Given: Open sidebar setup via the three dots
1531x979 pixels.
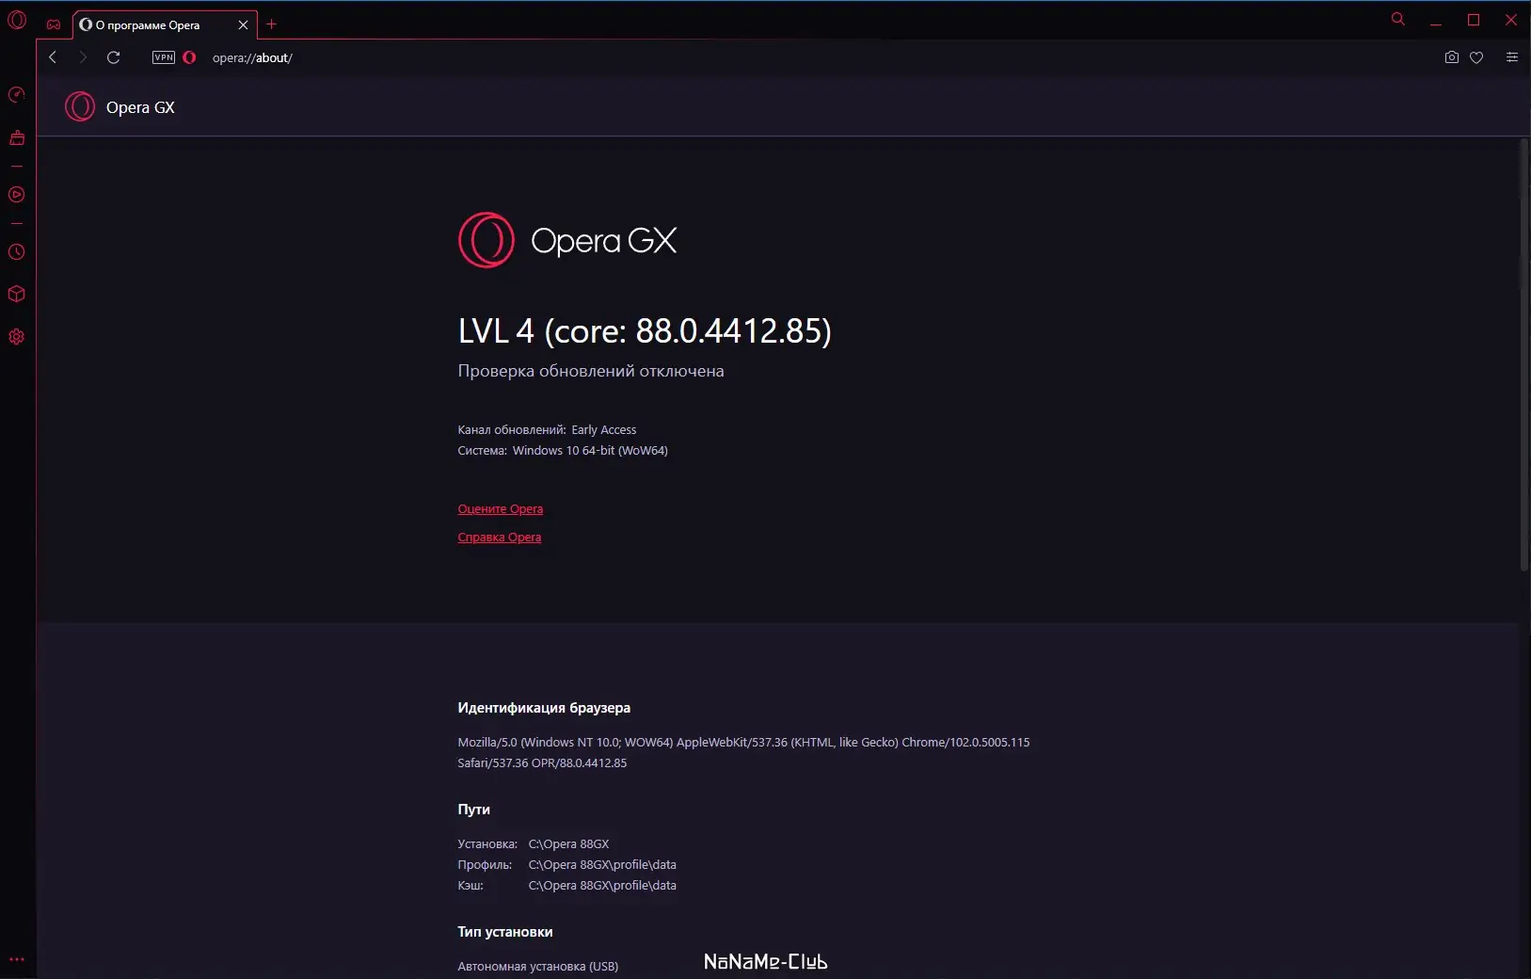Looking at the screenshot, I should (x=16, y=959).
